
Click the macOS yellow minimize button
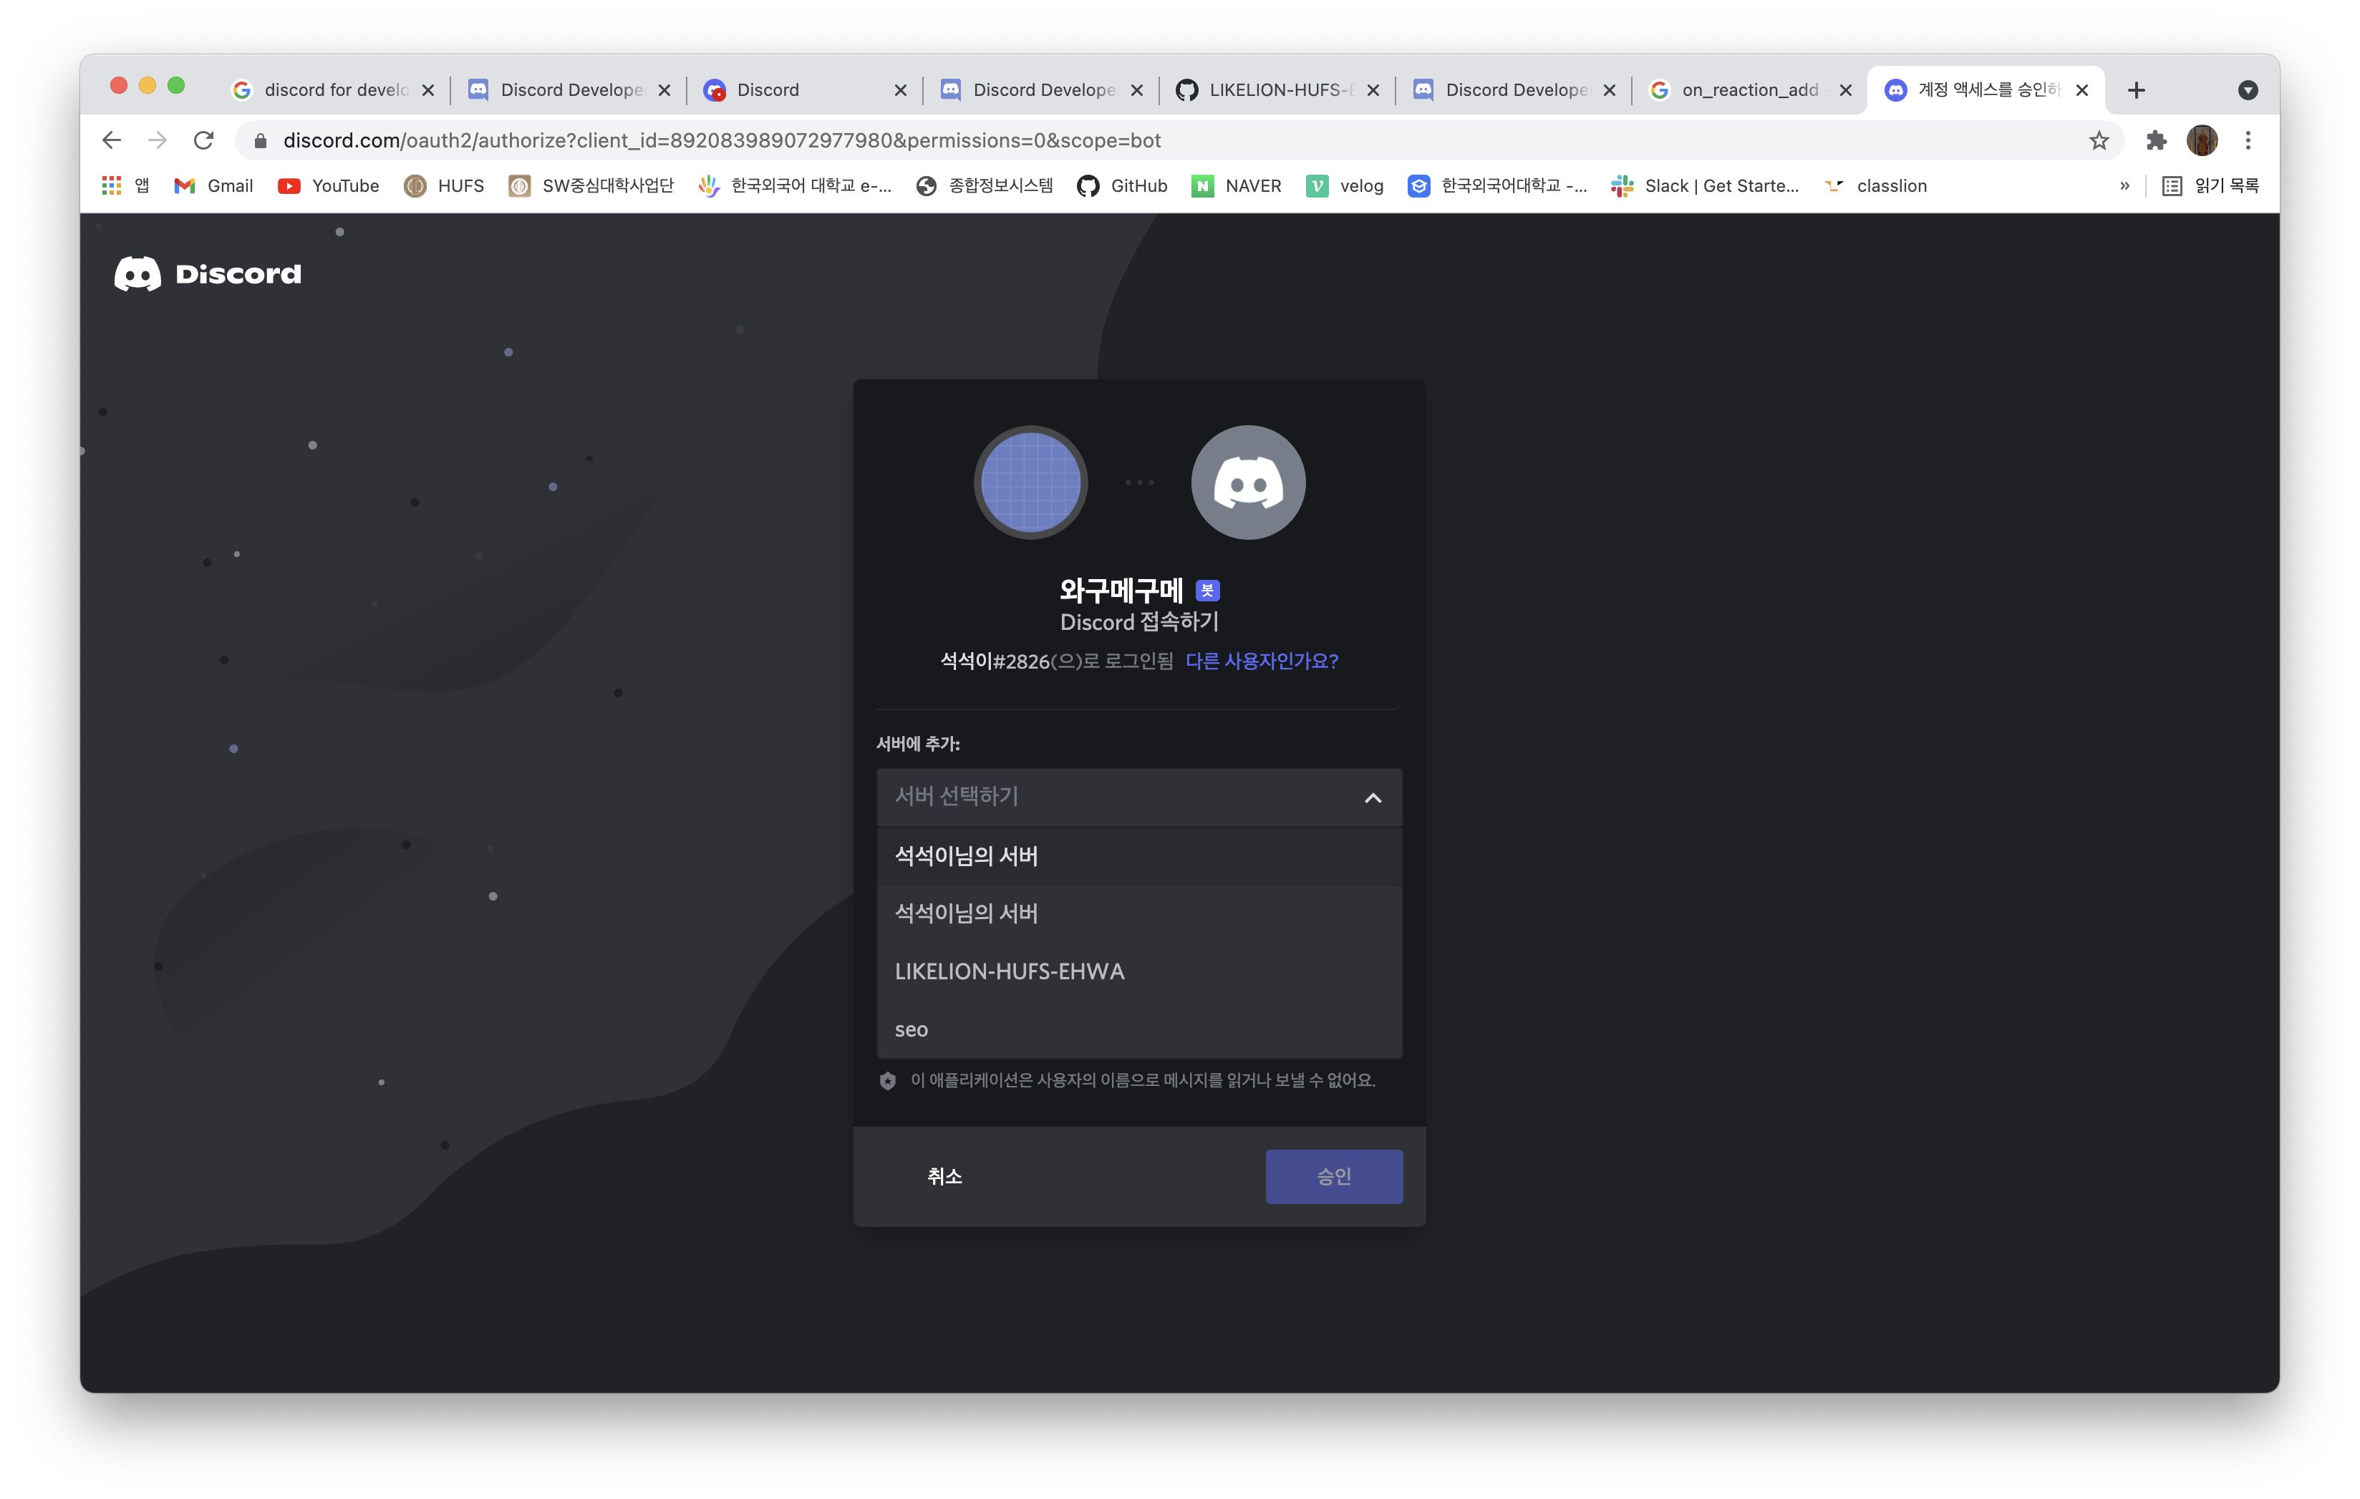click(147, 85)
